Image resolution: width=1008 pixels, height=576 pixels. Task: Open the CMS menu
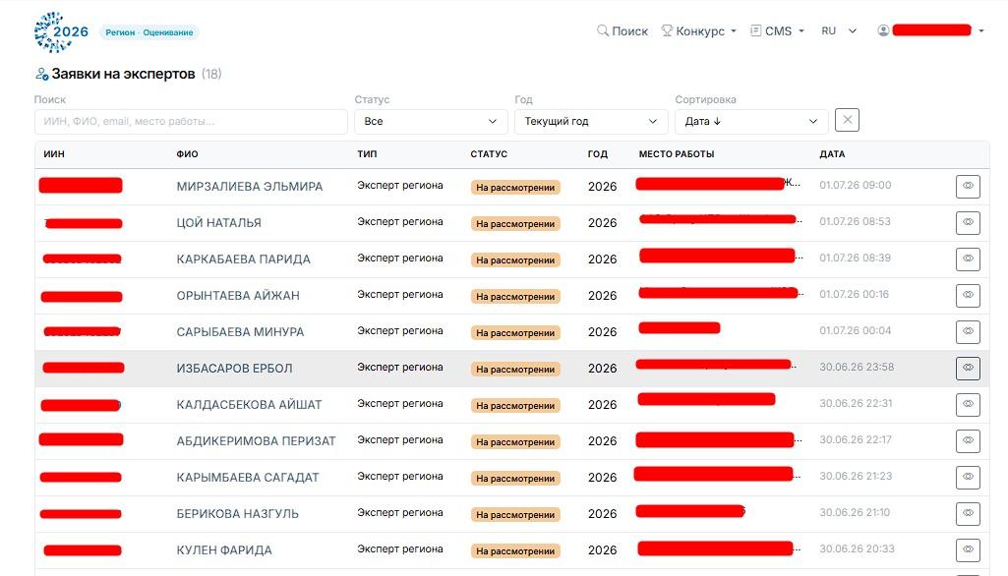(x=777, y=30)
